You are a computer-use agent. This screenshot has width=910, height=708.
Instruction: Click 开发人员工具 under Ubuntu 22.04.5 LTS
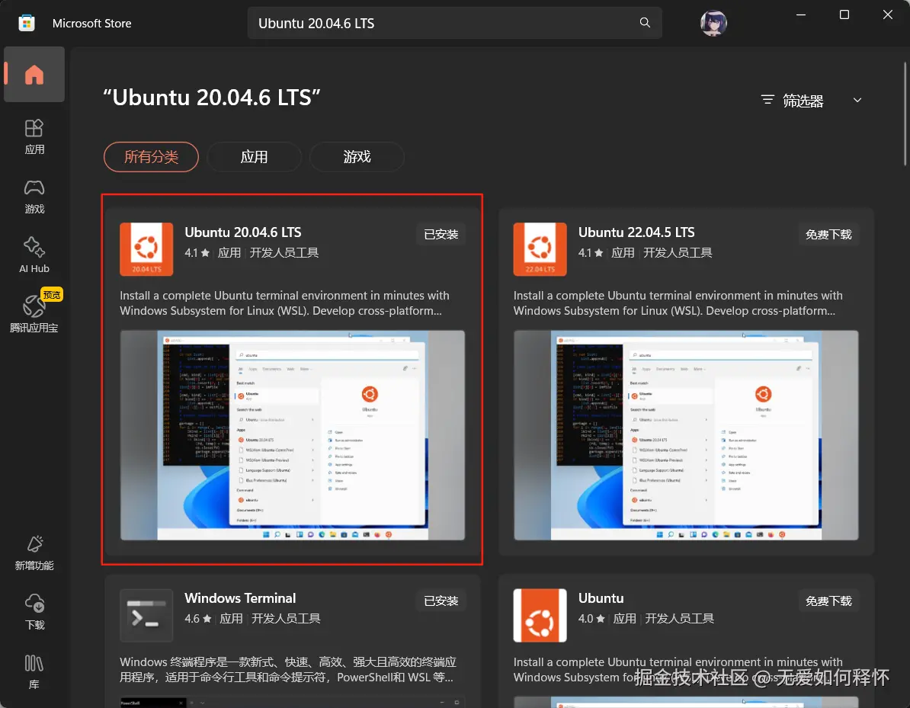click(678, 252)
